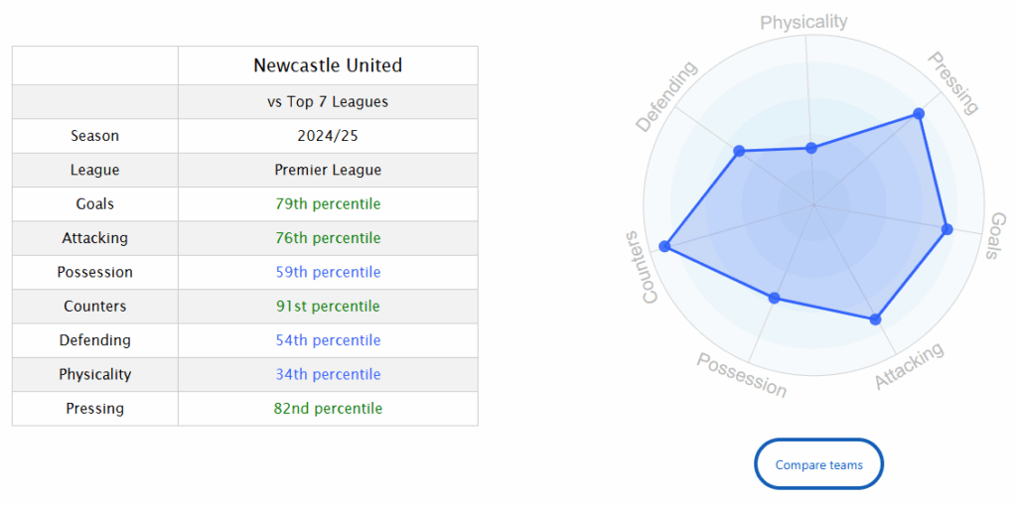Screen dimensions: 1017x506
Task: Select the 79th percentile Goals value
Action: [x=328, y=204]
